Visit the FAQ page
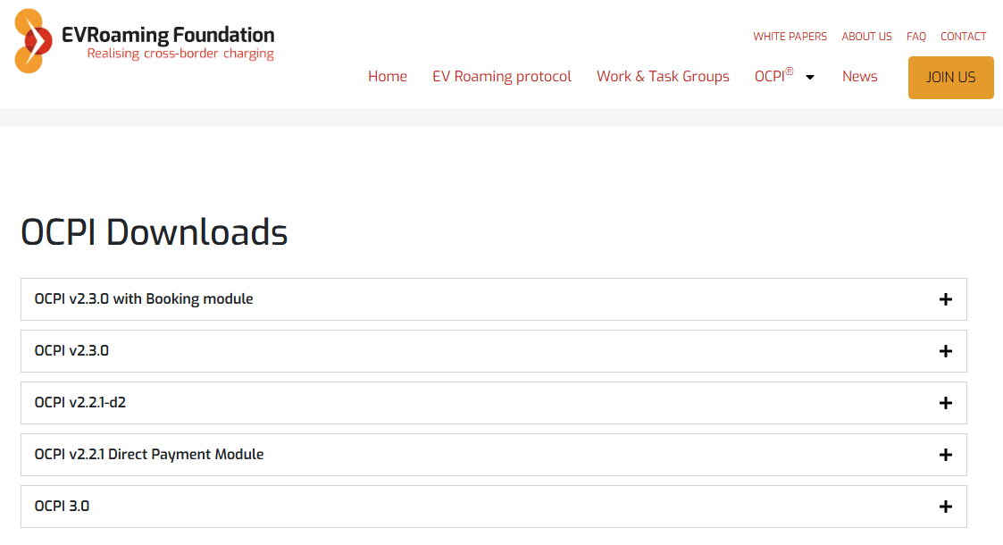This screenshot has width=1003, height=545. (915, 37)
